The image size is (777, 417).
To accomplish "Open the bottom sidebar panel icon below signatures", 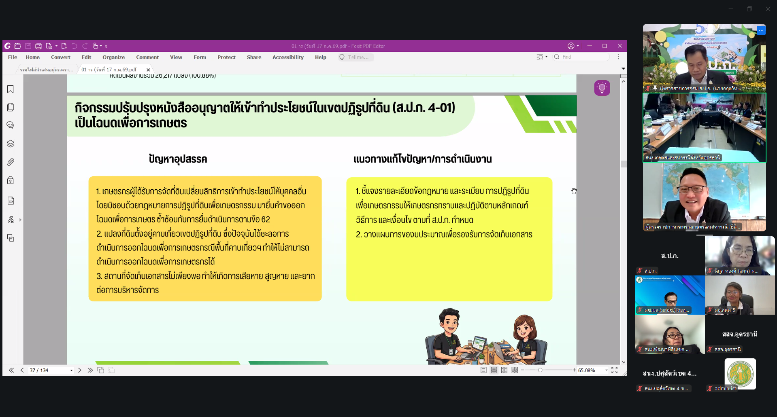I will [x=11, y=238].
